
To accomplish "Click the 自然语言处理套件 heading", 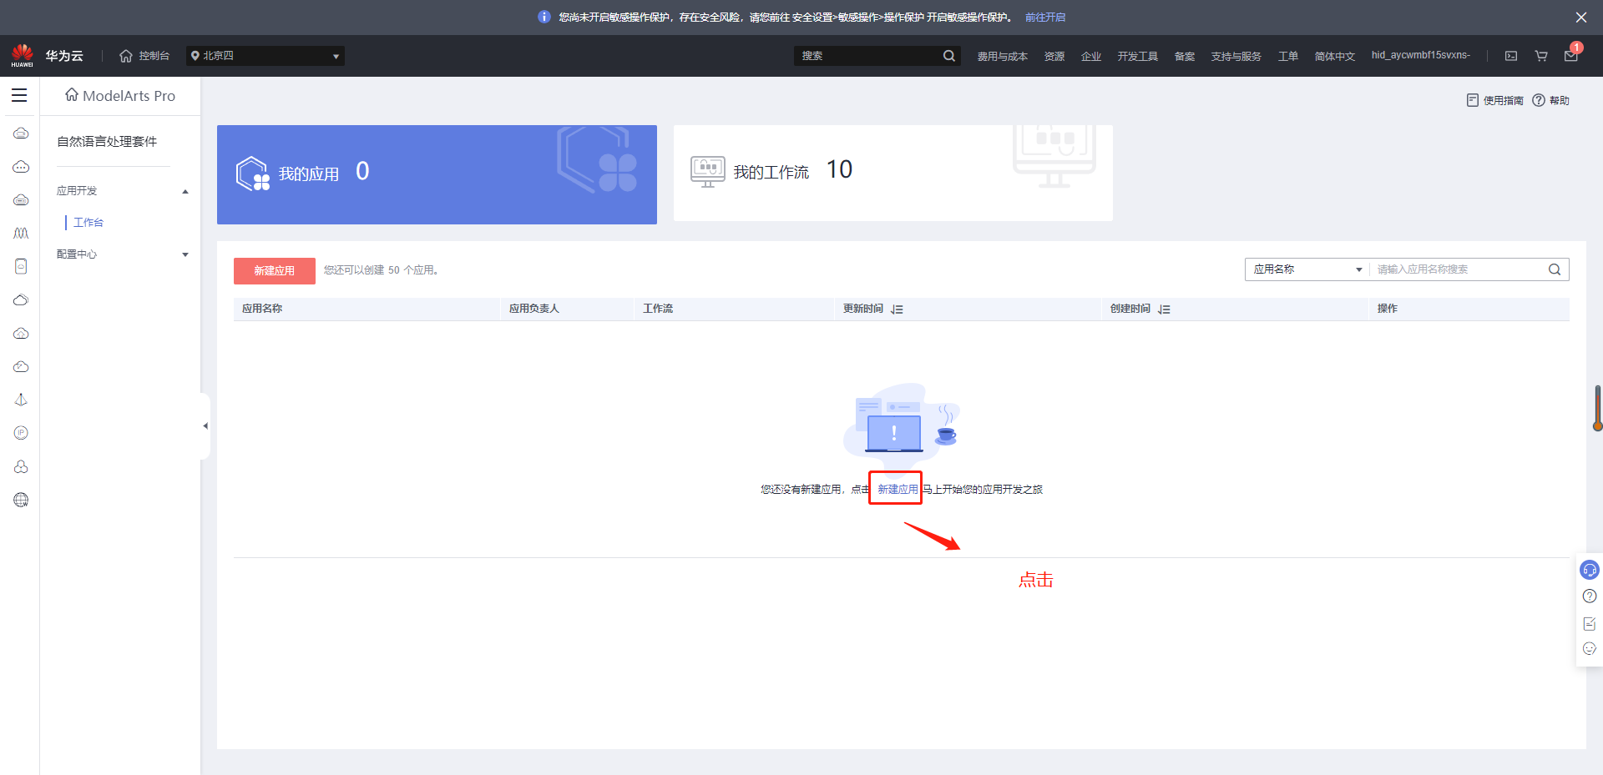I will coord(107,142).
